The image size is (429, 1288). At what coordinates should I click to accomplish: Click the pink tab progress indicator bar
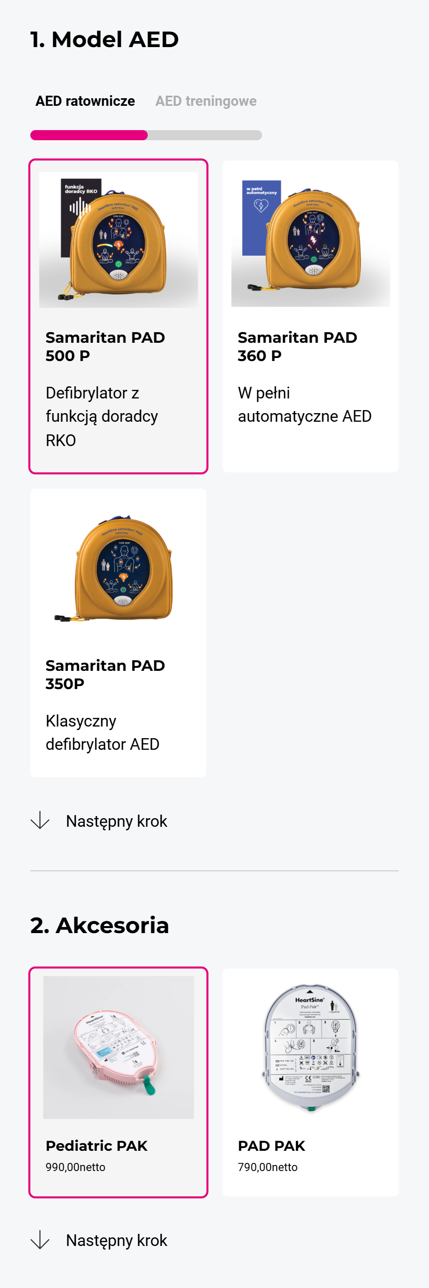[x=89, y=135]
